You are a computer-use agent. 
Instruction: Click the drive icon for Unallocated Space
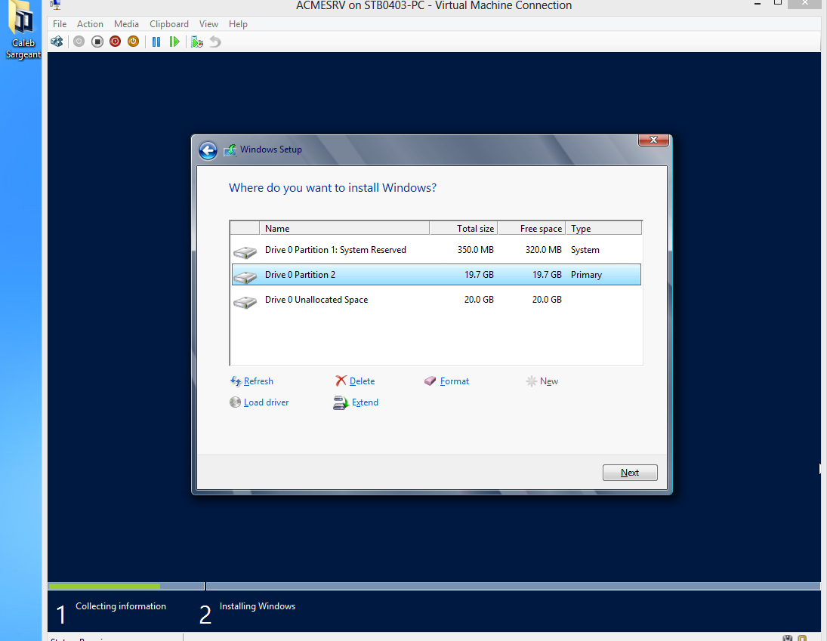[x=245, y=302]
